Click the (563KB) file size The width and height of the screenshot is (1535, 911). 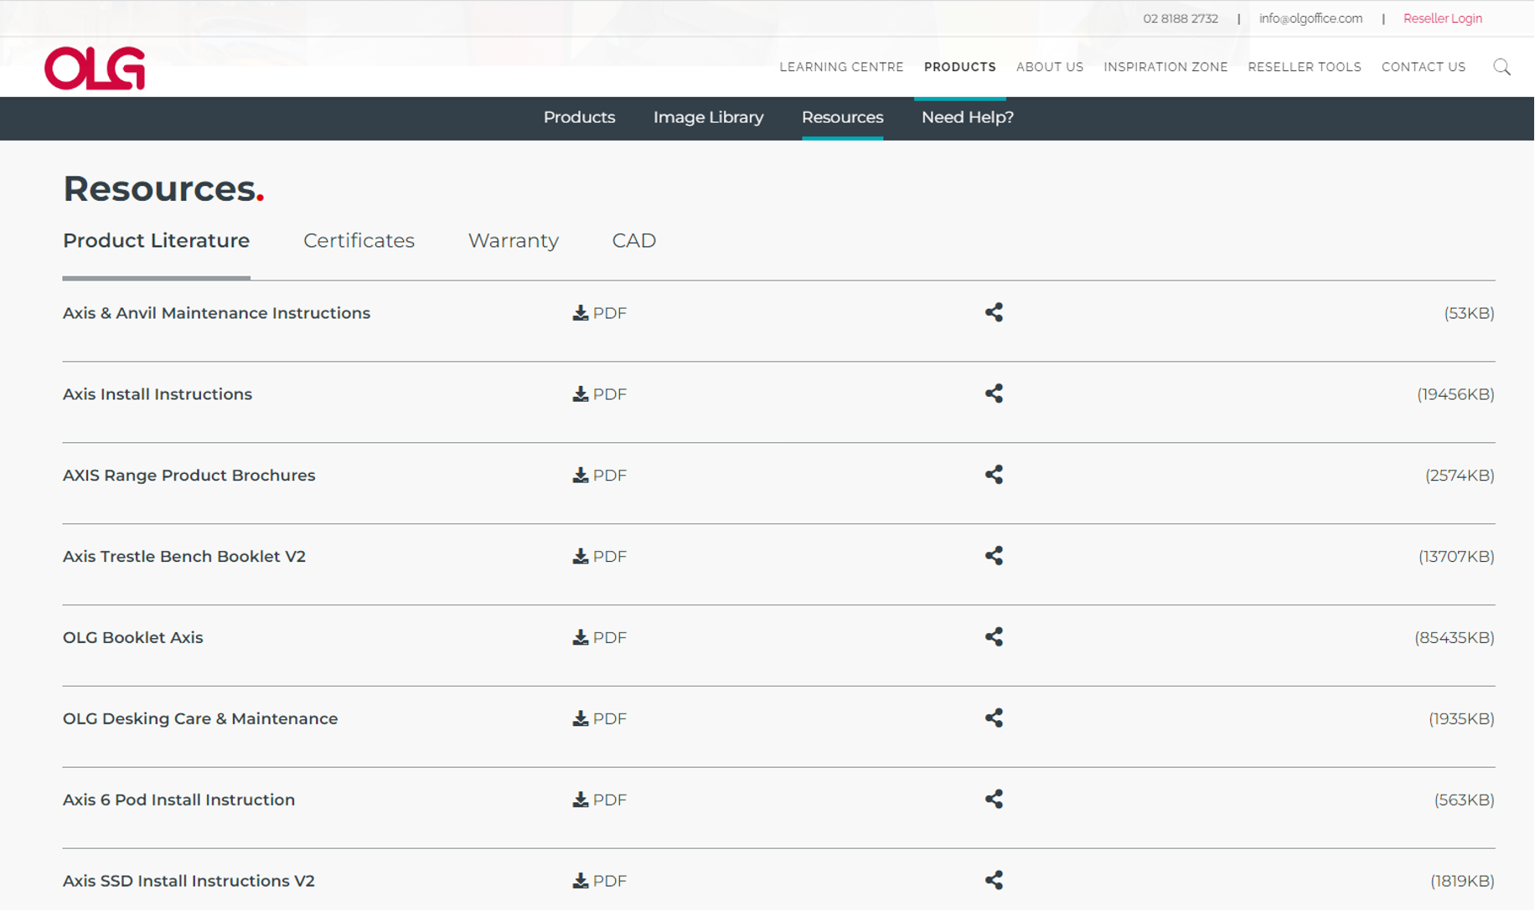(x=1464, y=800)
